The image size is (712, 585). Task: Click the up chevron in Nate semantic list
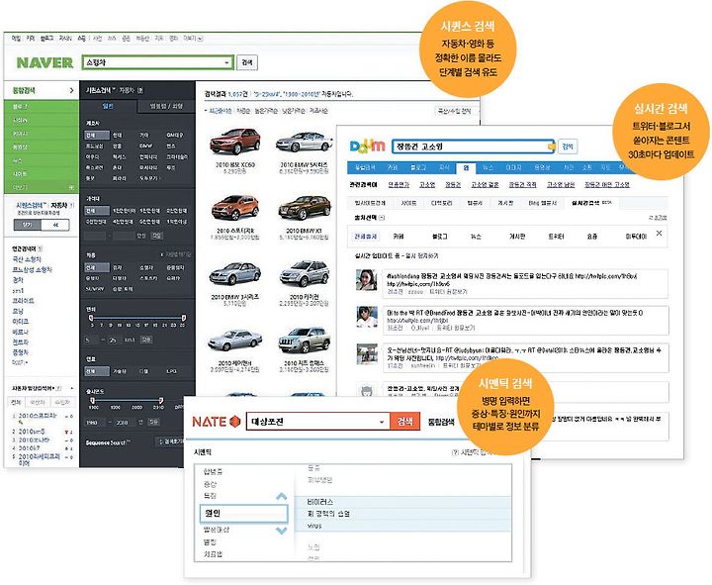coord(282,496)
